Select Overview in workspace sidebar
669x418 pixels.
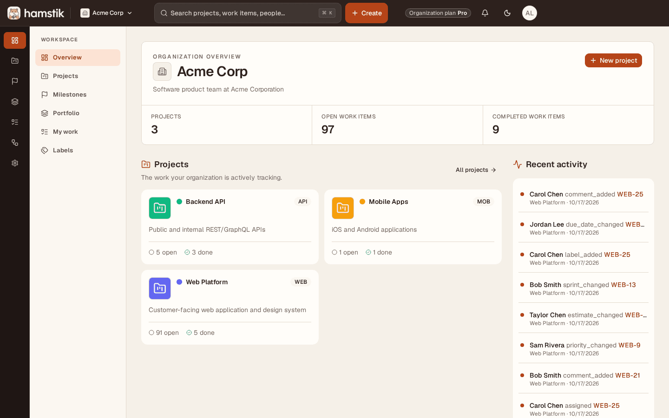click(x=78, y=58)
